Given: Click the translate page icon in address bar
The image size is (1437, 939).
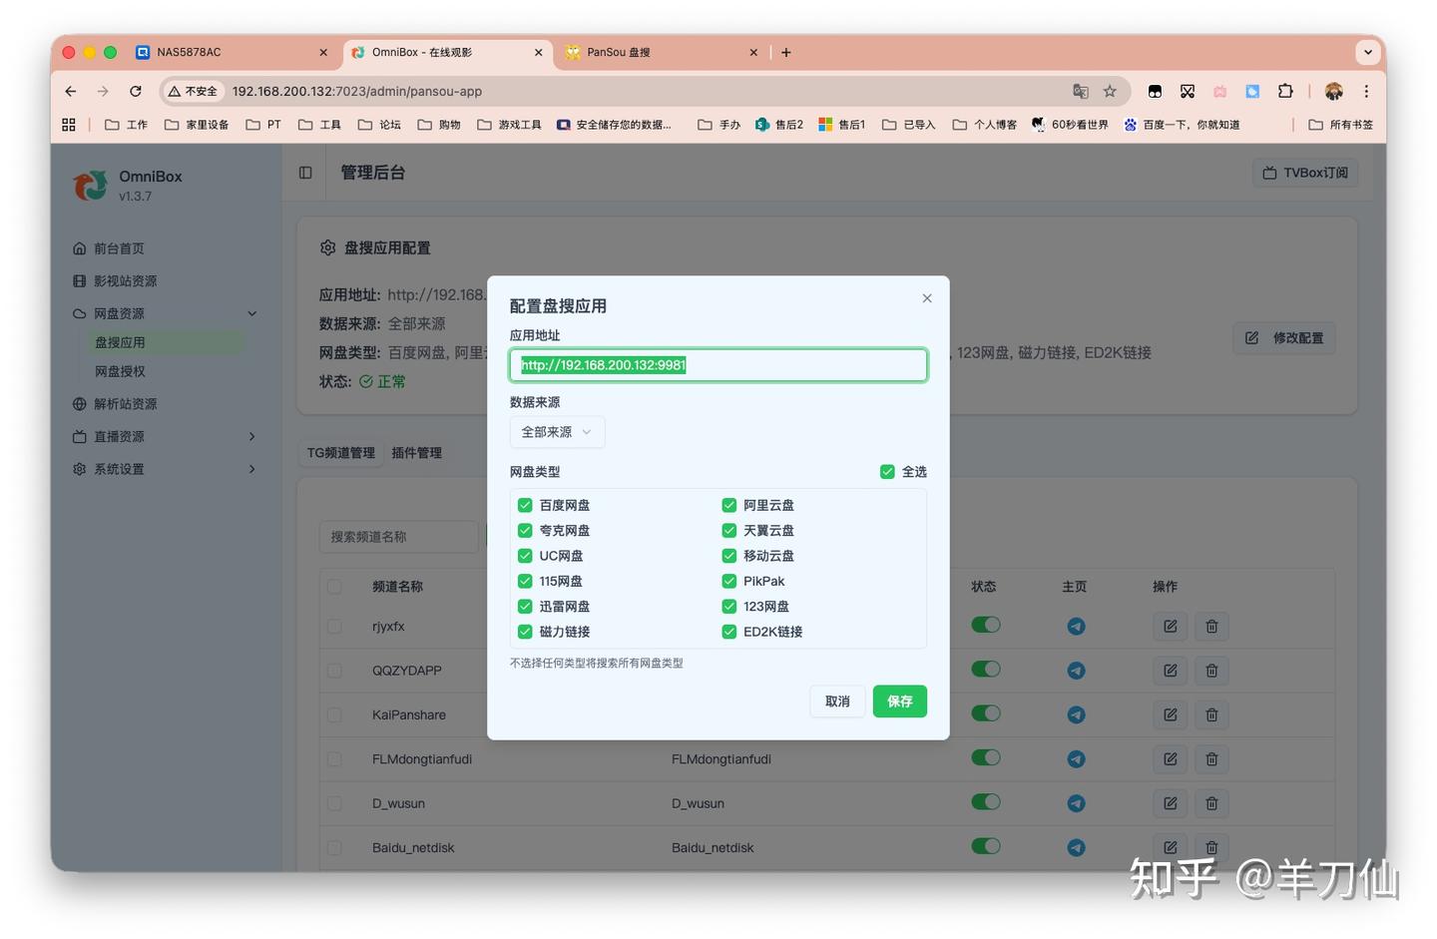Looking at the screenshot, I should click(1080, 91).
